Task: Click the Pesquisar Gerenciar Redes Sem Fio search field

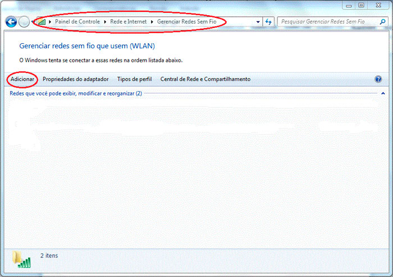Action: point(332,22)
